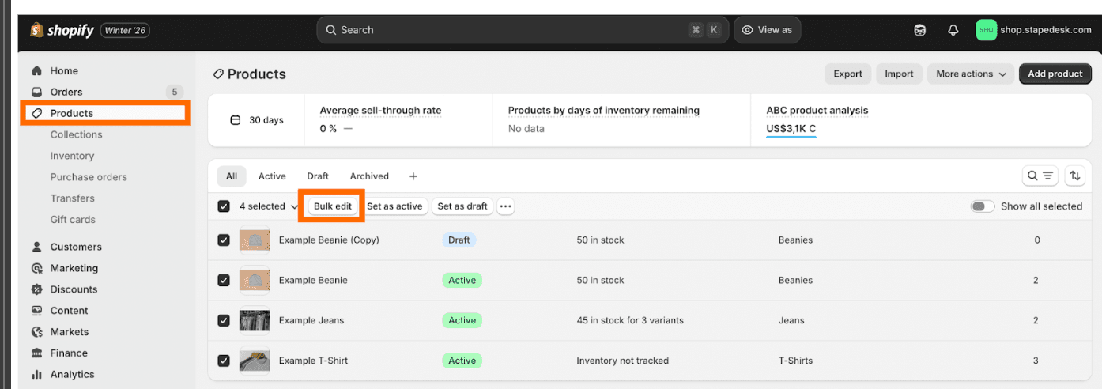Click the Markets globe icon
Screen dimensions: 1102x389
coord(36,332)
